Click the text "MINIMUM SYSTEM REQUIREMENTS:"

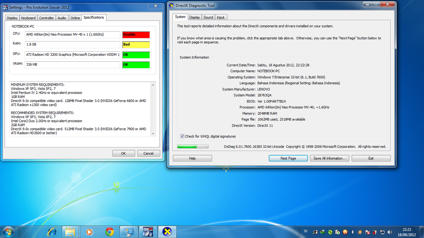pyautogui.click(x=37, y=85)
